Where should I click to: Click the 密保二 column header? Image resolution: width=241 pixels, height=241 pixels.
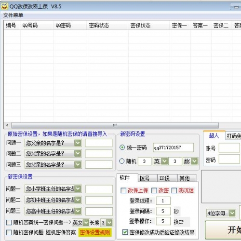tap(222, 26)
